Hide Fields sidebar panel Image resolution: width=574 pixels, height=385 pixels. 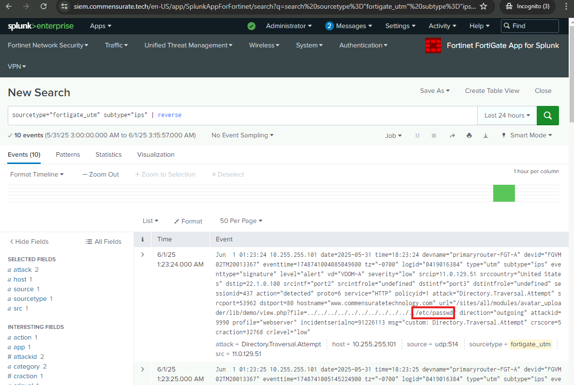[29, 241]
